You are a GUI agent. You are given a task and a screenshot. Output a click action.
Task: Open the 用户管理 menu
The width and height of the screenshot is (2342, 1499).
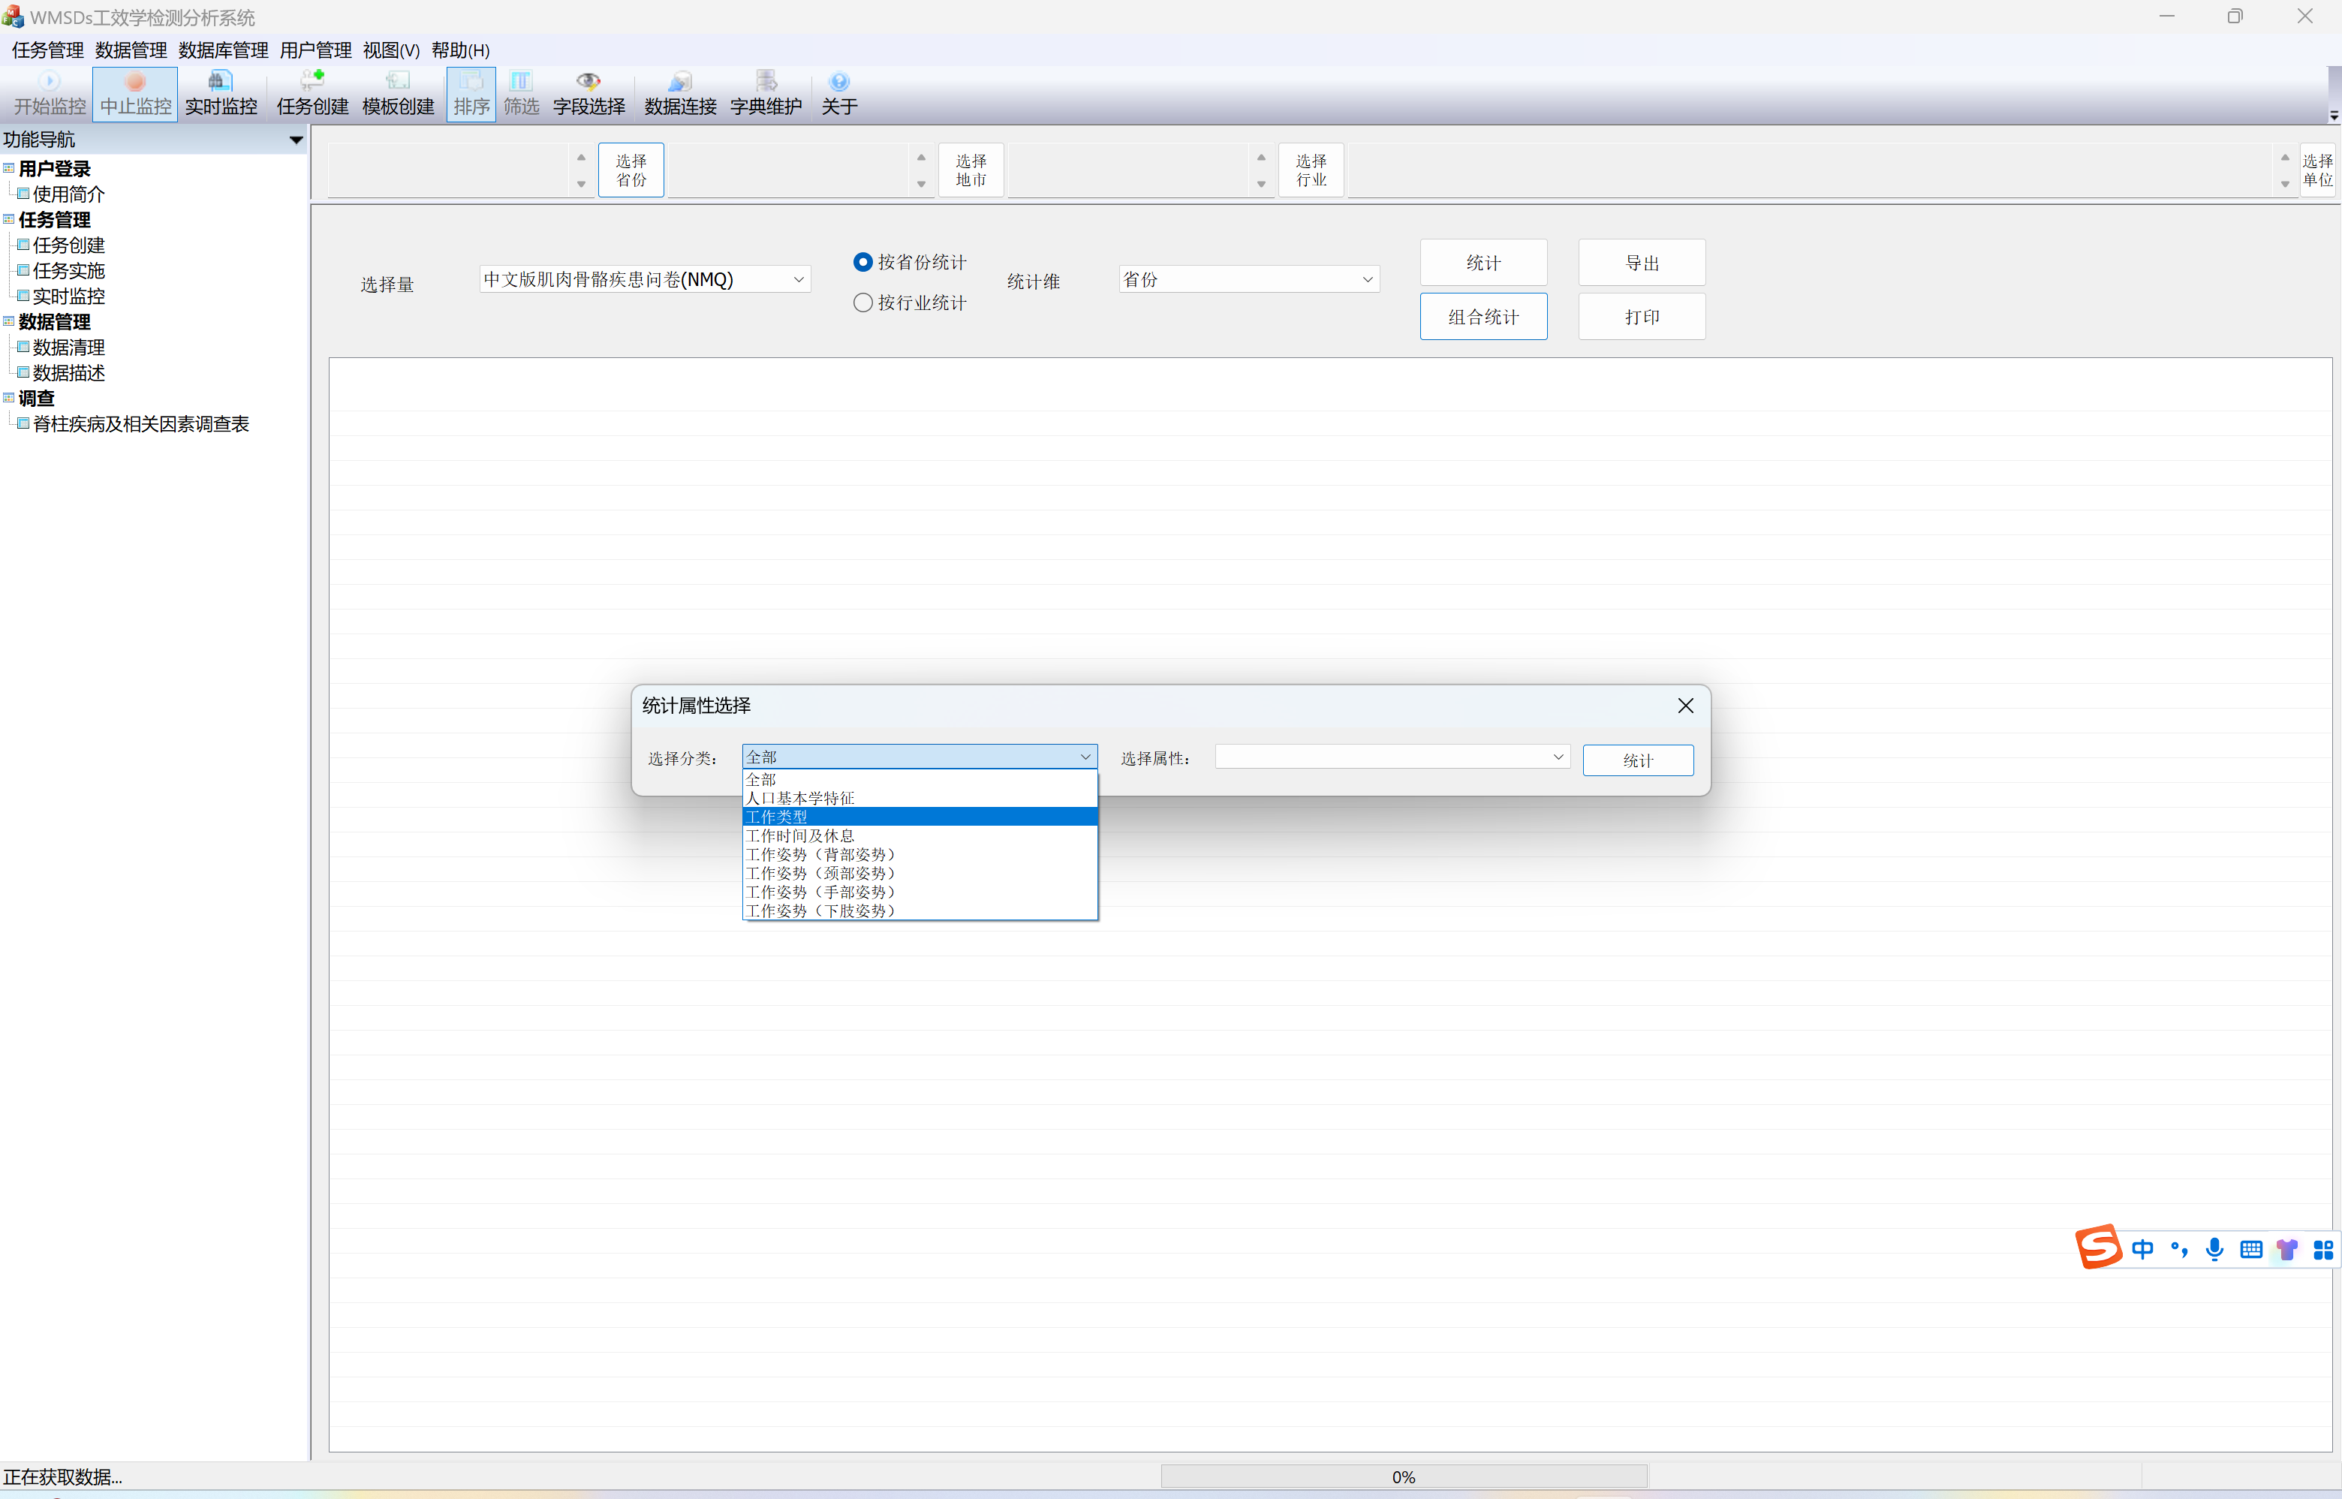[315, 50]
